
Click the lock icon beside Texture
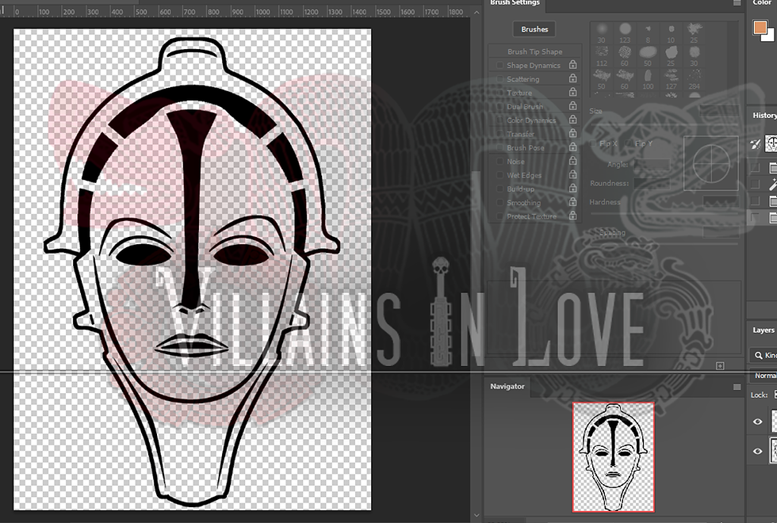tap(572, 92)
